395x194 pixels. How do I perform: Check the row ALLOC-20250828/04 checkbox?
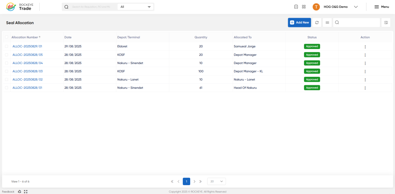(x=7, y=63)
